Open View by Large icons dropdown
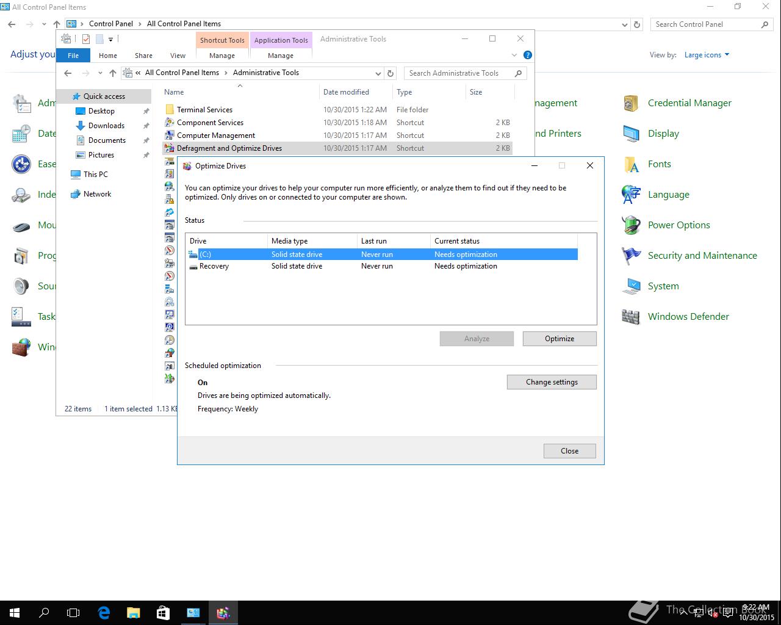This screenshot has height=625, width=781. (x=707, y=55)
